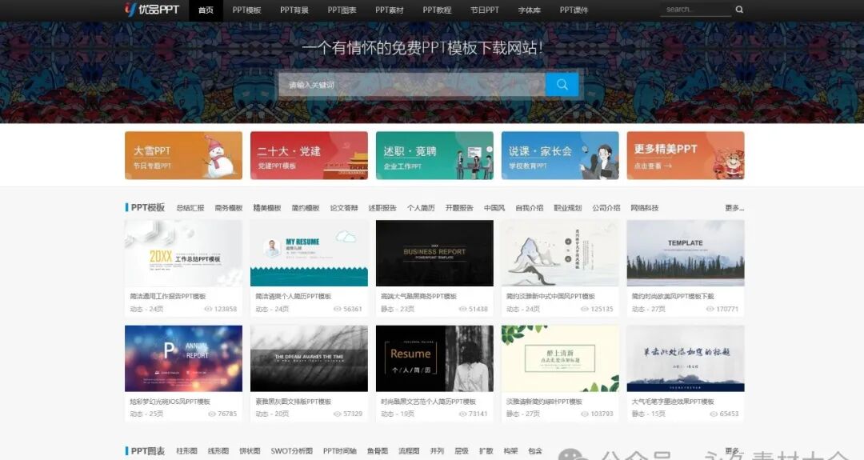Image resolution: width=864 pixels, height=460 pixels.
Task: Focus the top-right search input field
Action: [695, 10]
